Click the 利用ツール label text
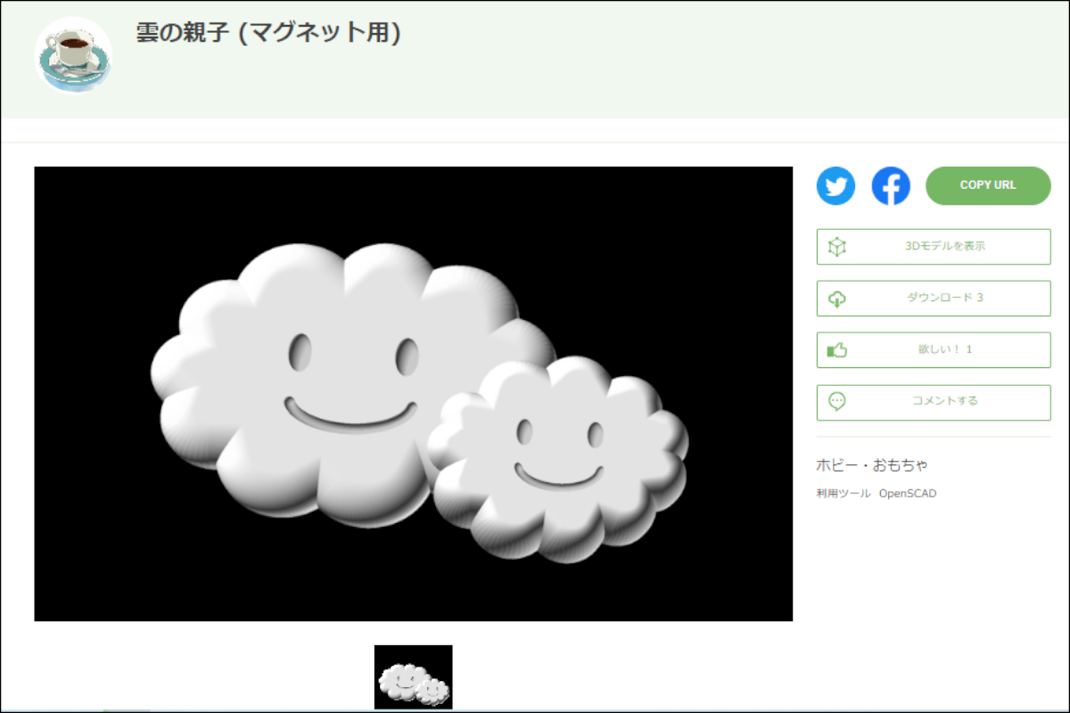 coord(844,494)
